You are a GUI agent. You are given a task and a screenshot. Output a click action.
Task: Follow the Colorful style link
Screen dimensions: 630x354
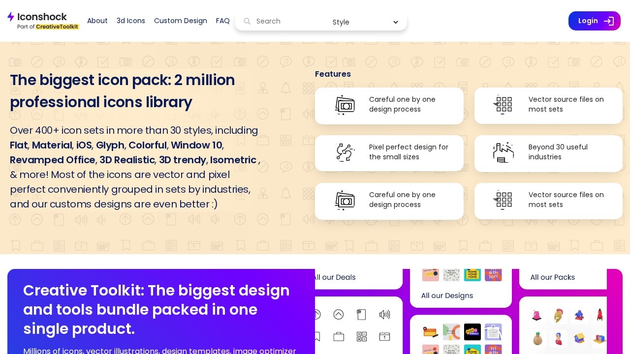pos(148,145)
